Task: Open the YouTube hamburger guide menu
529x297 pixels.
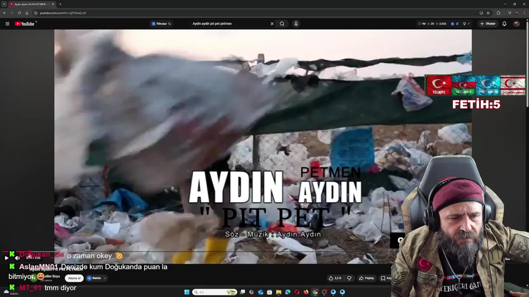Action: (x=7, y=24)
